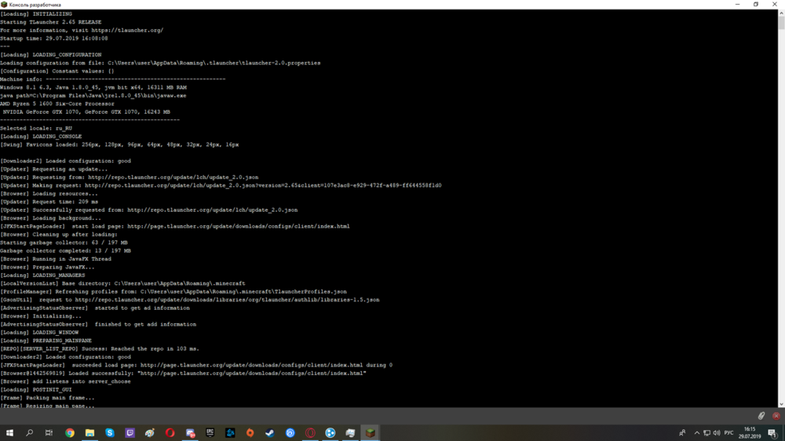Click the line "[Browser] Loading background..."

pyautogui.click(x=50, y=218)
